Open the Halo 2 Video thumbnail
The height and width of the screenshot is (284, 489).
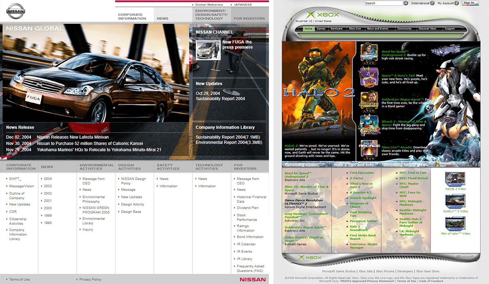point(455,179)
